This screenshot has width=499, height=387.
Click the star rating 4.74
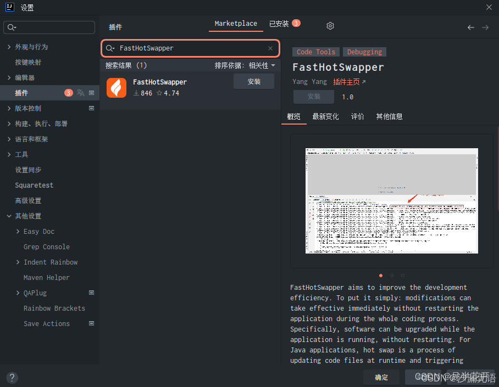168,93
